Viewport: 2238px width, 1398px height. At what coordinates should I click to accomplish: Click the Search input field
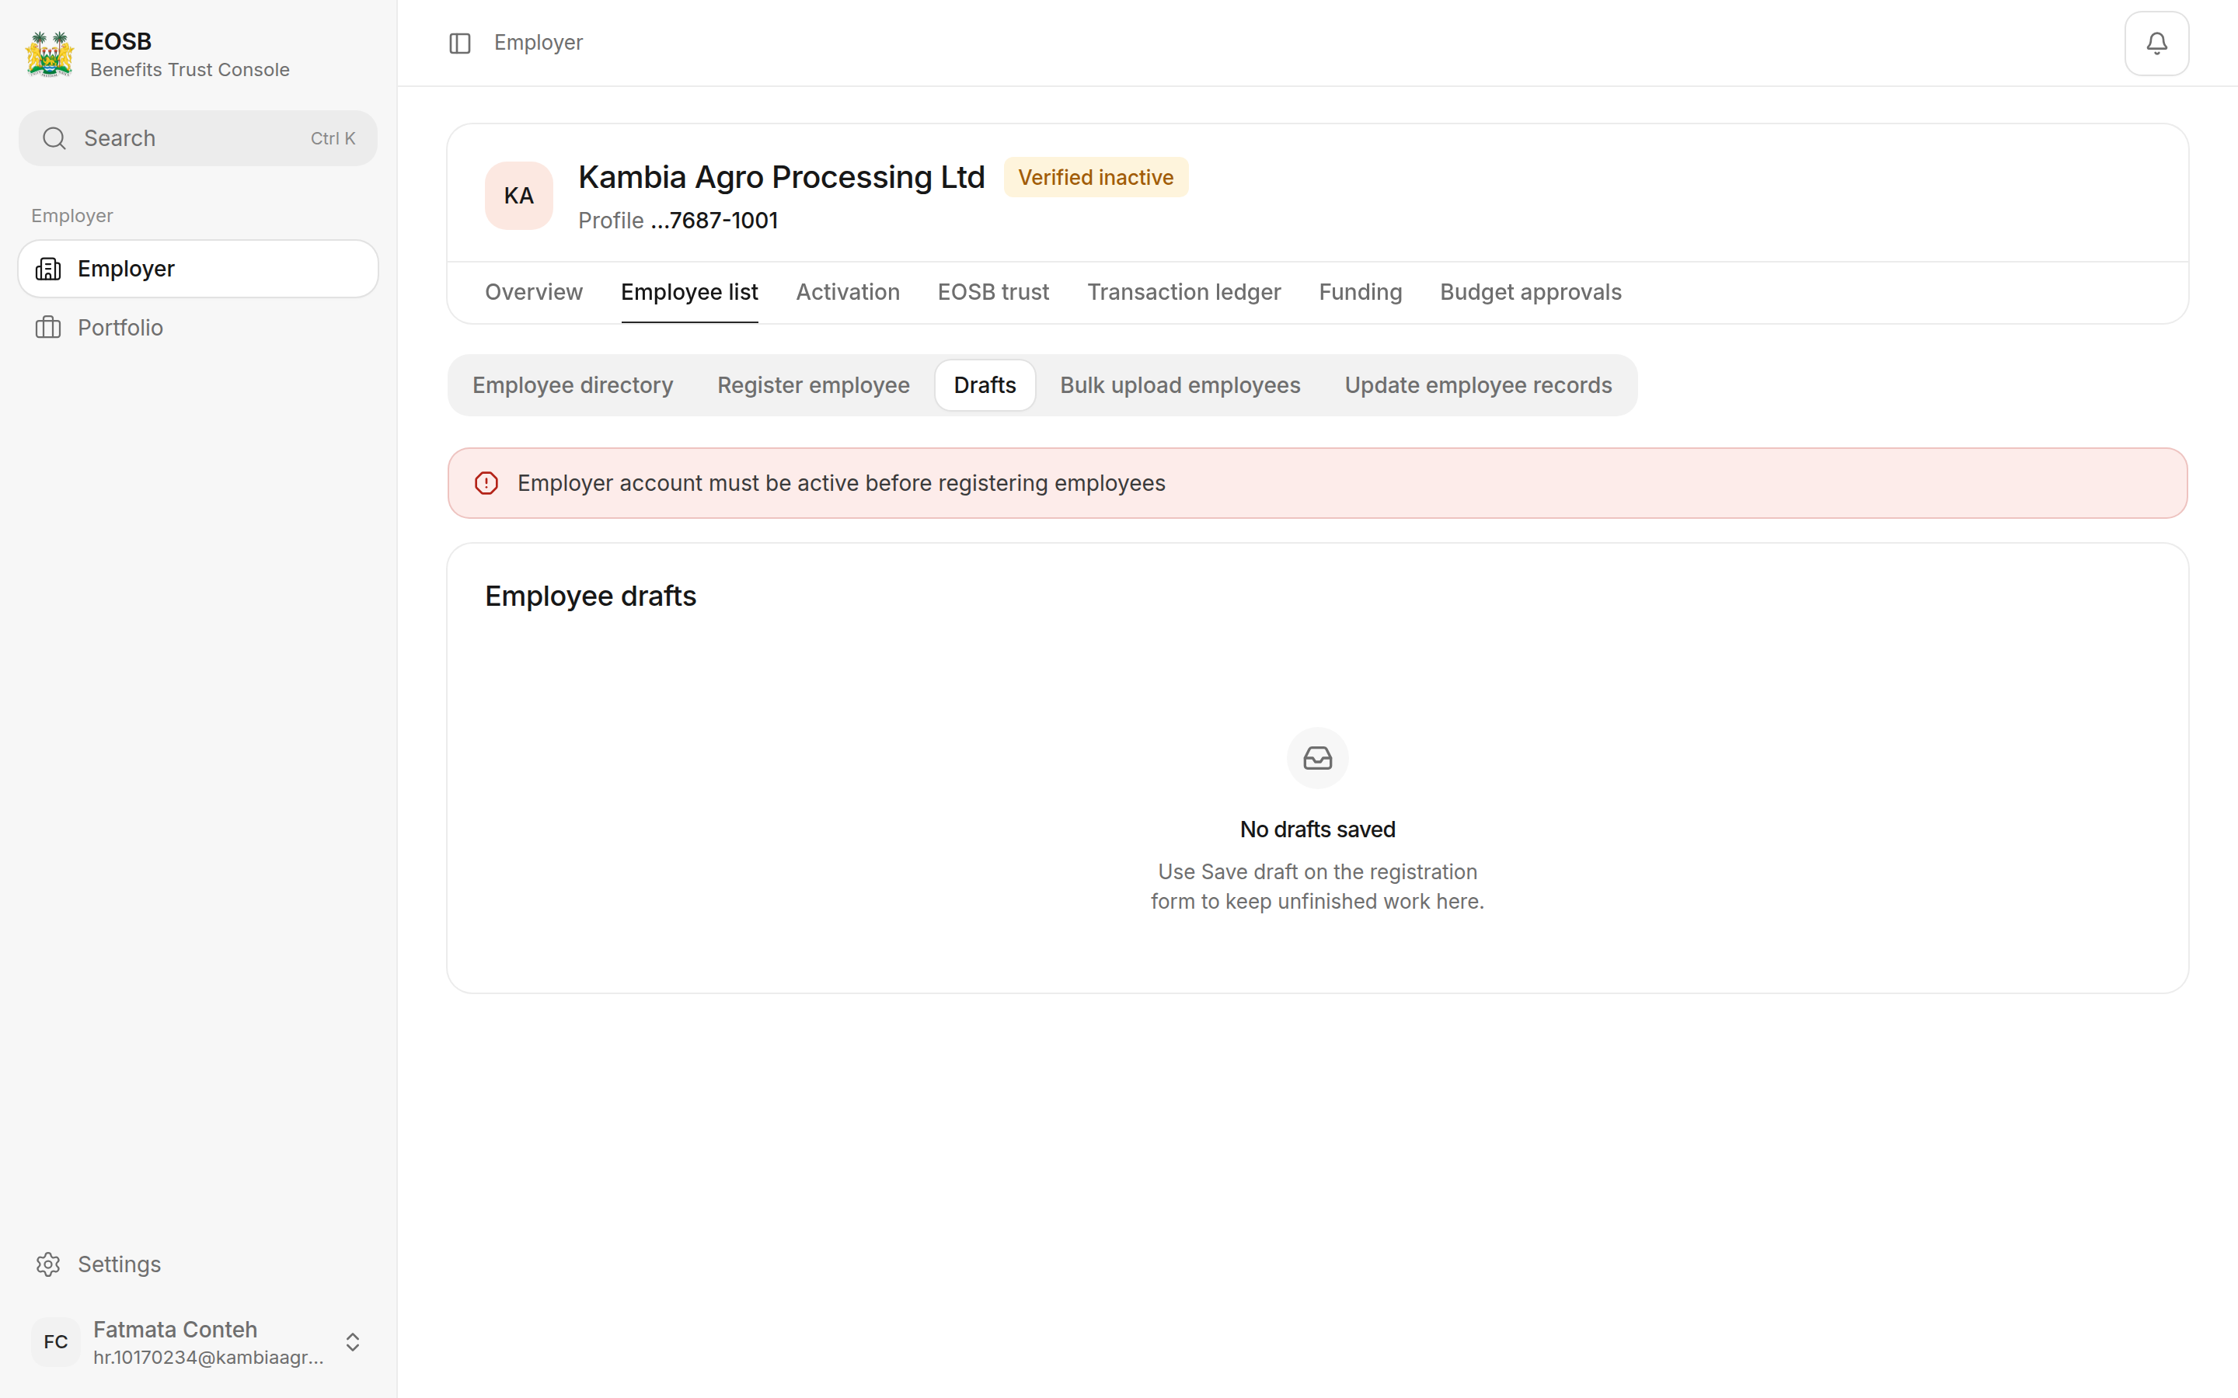pyautogui.click(x=198, y=139)
